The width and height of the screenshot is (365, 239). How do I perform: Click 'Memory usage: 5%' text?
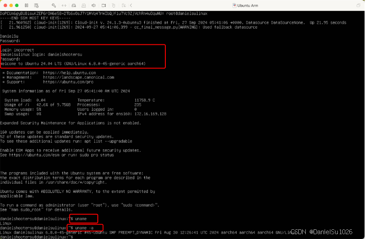(23, 109)
